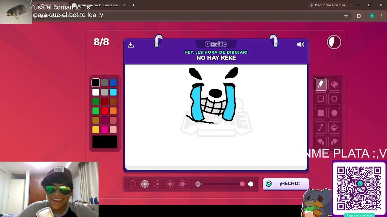Undo the last drawing stroke

(320, 142)
